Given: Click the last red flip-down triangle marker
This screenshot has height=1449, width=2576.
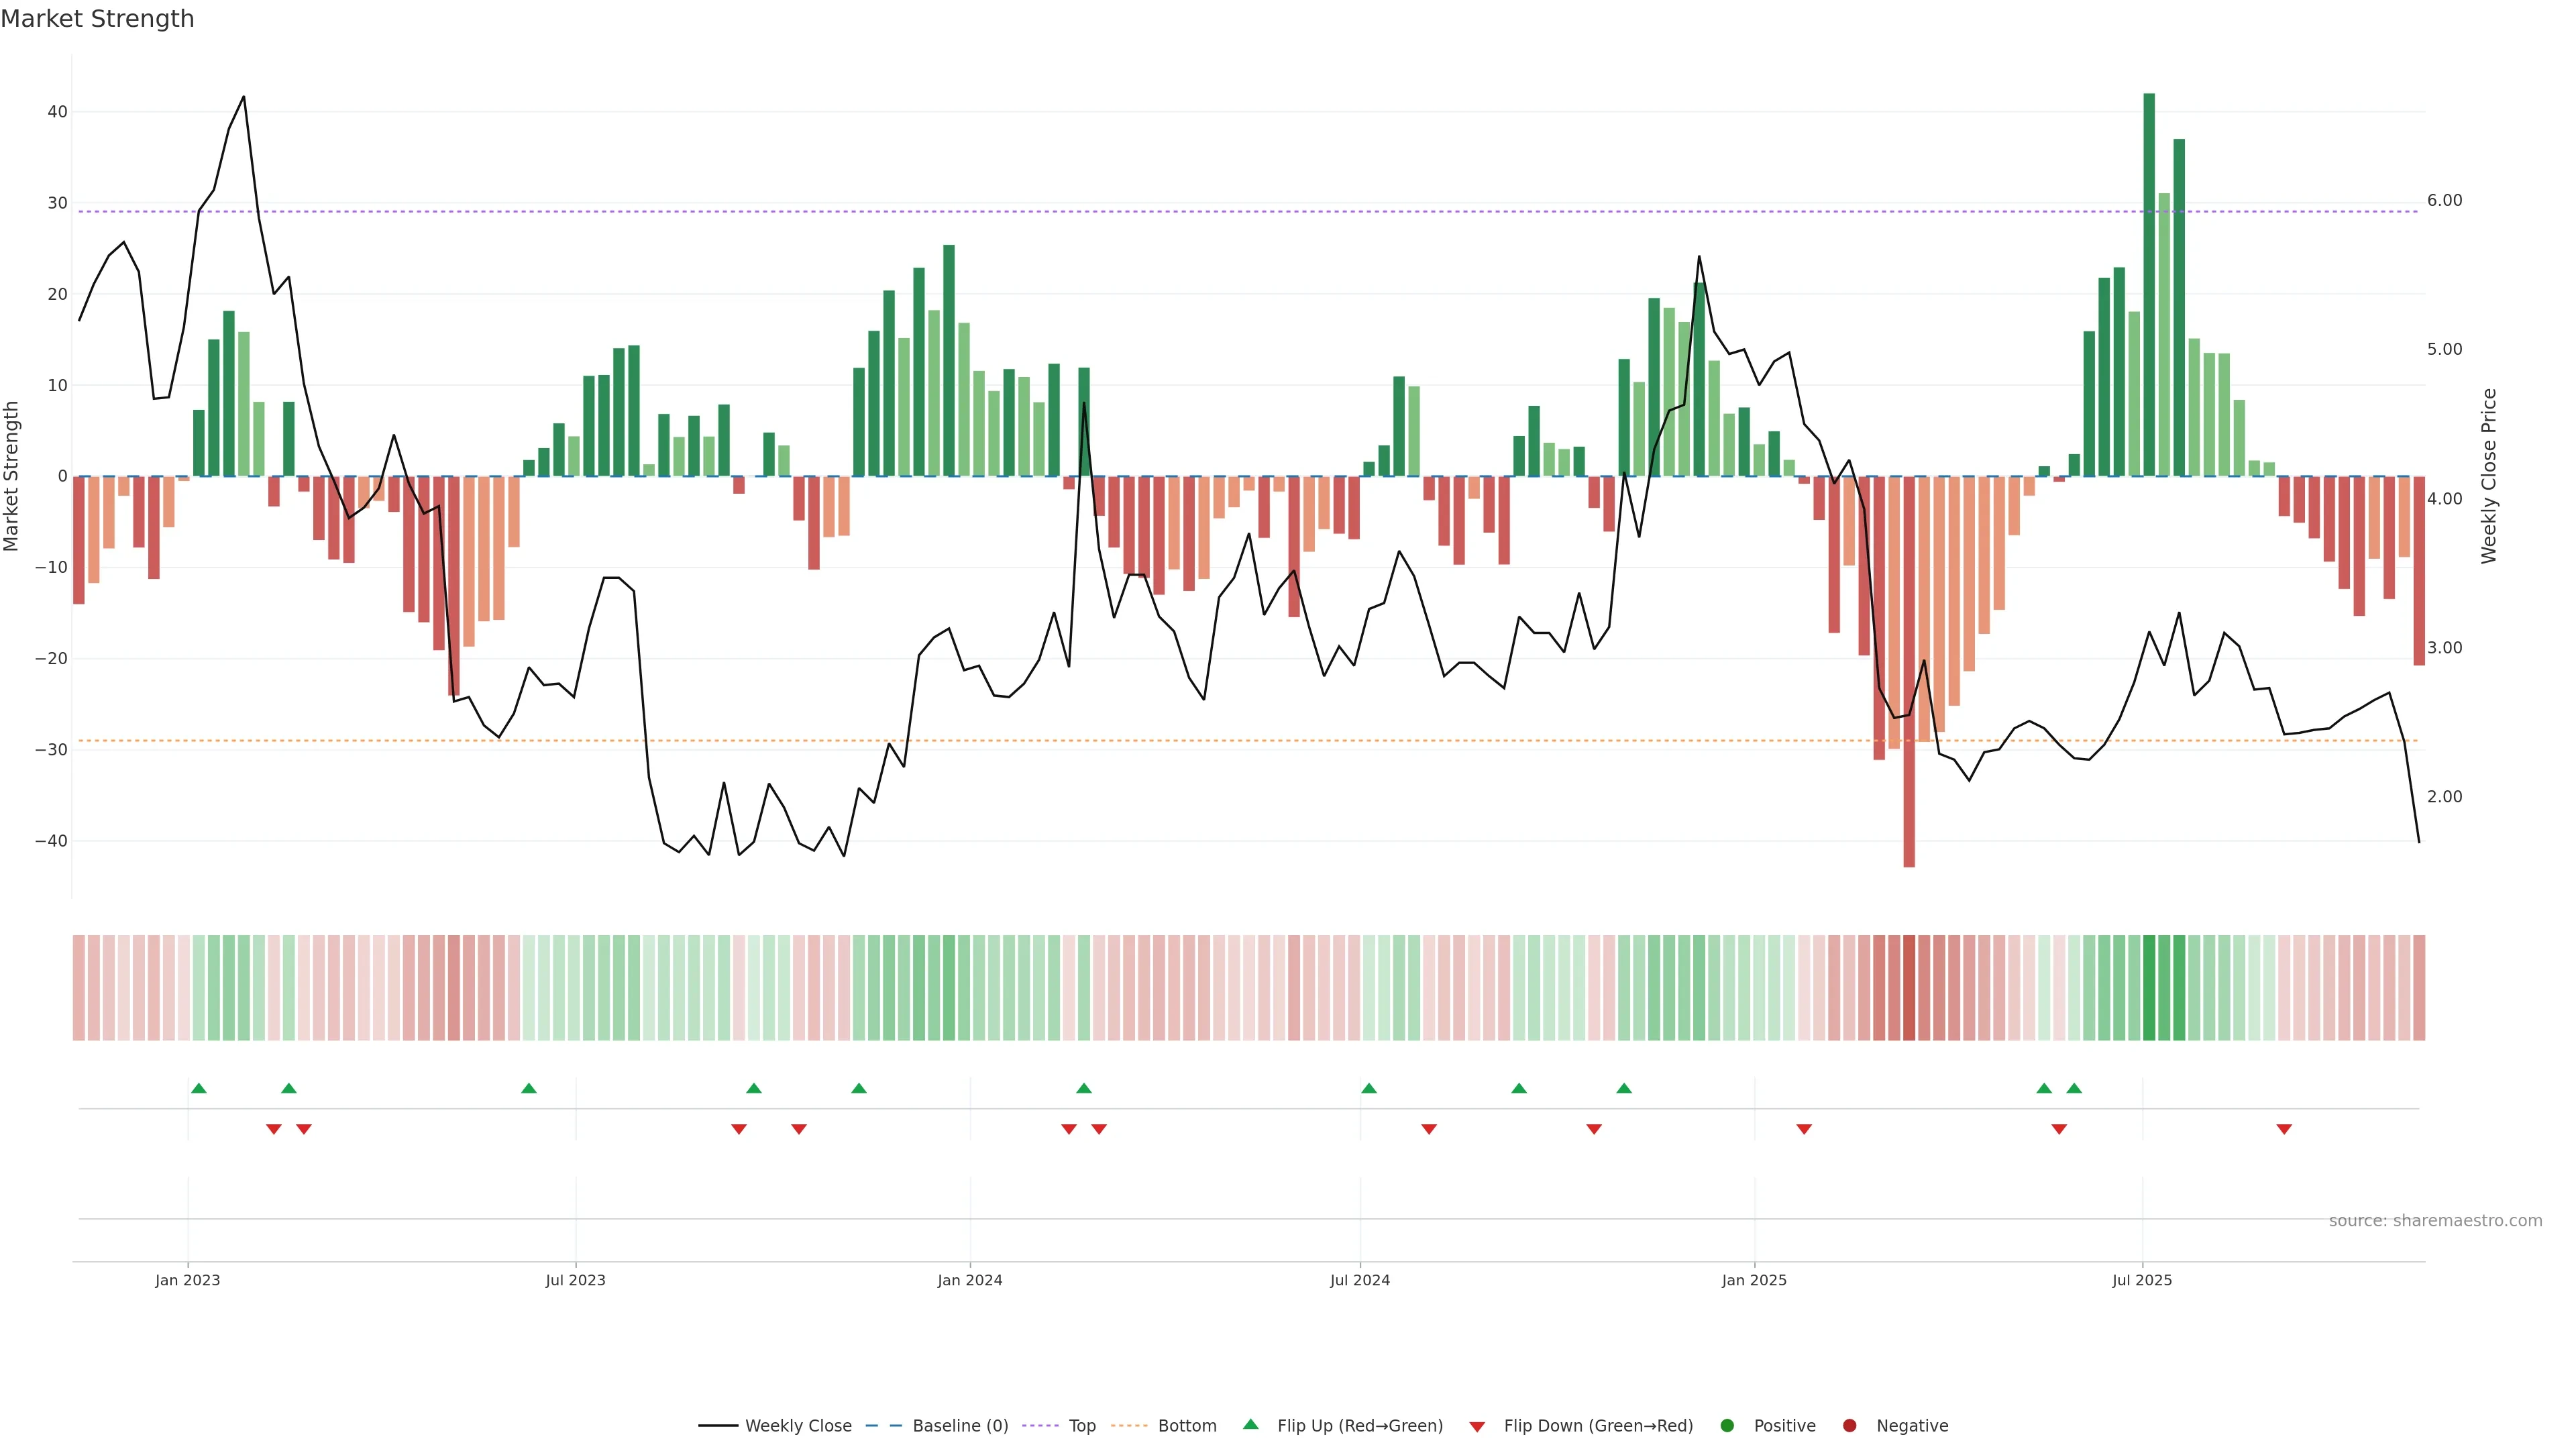Looking at the screenshot, I should point(2284,1129).
